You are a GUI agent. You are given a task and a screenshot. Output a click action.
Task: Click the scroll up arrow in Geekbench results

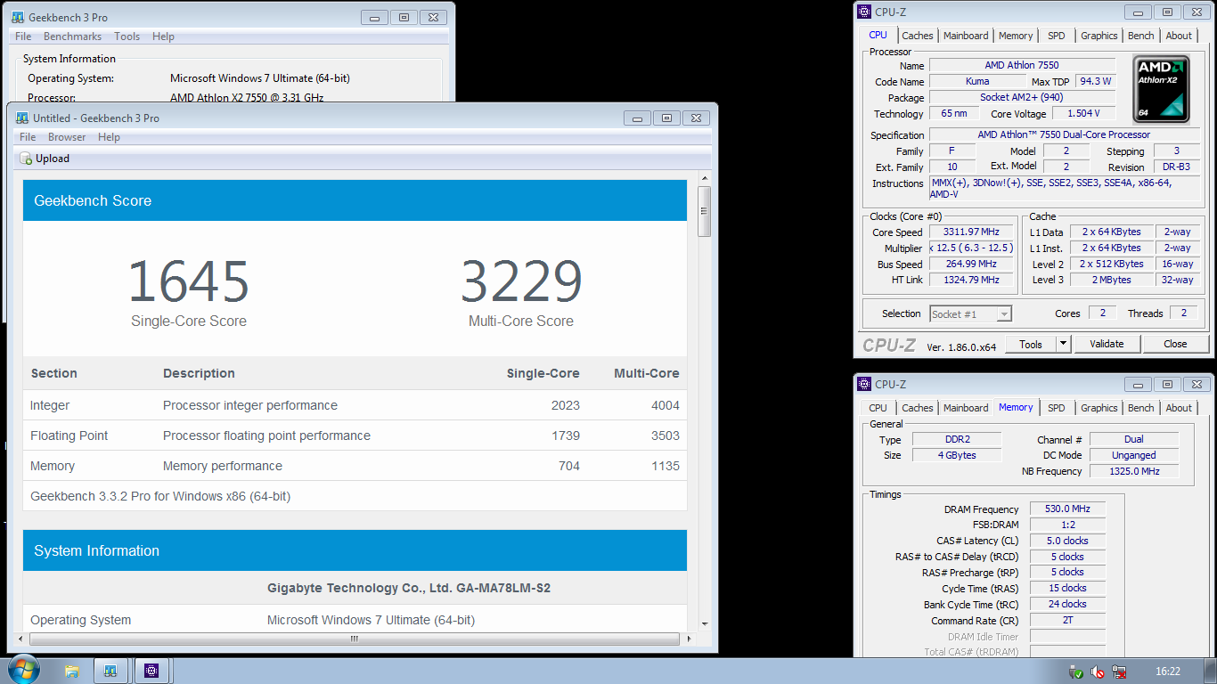(704, 178)
